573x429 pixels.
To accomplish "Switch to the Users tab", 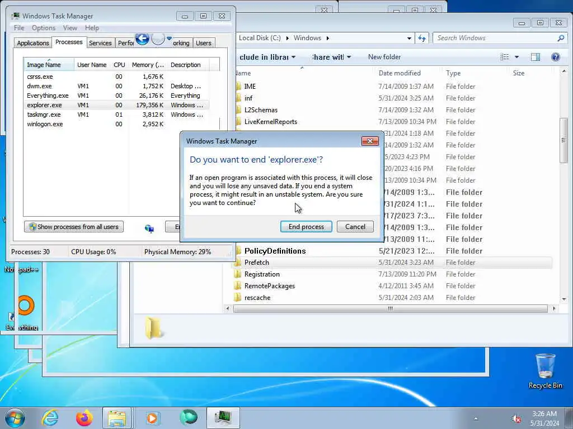I will (204, 43).
